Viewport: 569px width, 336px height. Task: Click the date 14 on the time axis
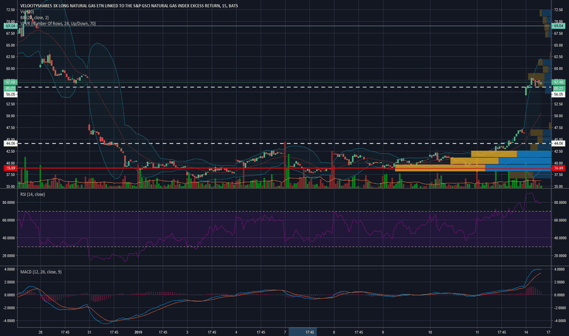tap(526, 332)
